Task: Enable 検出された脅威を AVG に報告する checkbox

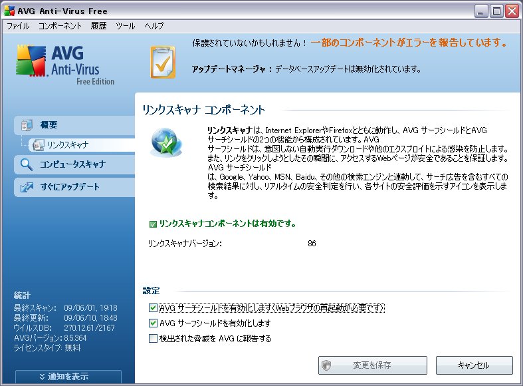Action: [153, 339]
